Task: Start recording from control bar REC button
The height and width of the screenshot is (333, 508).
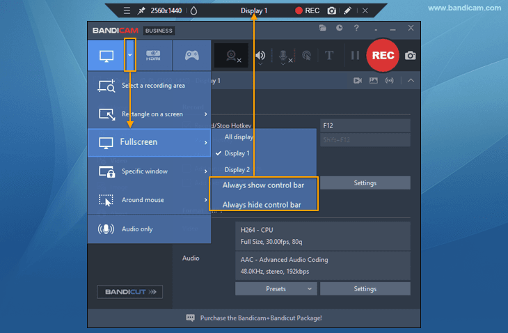Action: [x=307, y=10]
